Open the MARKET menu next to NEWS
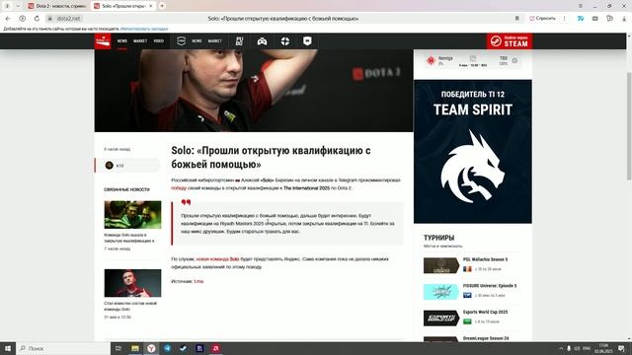632x355 pixels. click(x=140, y=41)
